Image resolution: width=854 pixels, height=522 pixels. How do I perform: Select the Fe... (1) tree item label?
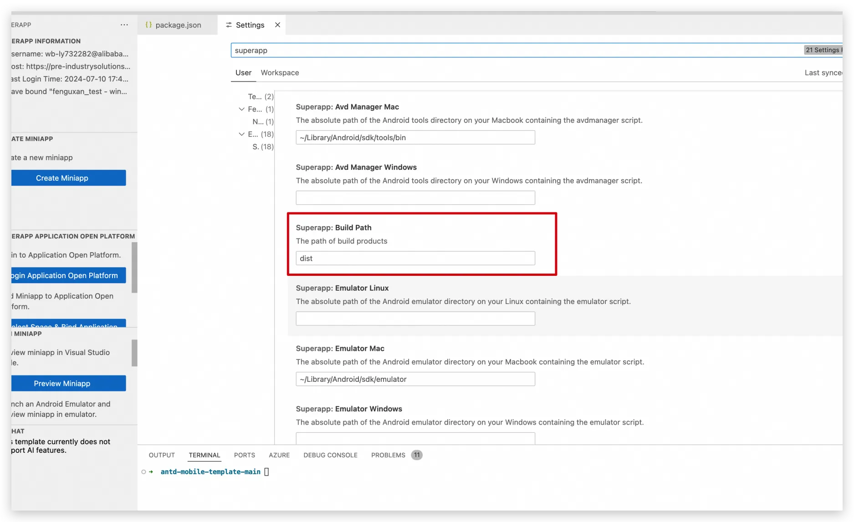coord(261,109)
